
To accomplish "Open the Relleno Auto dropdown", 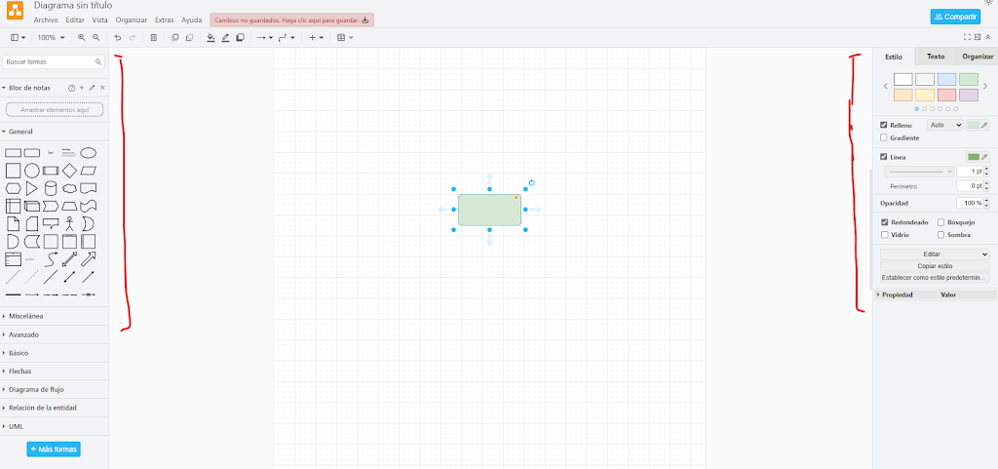I will [x=944, y=125].
